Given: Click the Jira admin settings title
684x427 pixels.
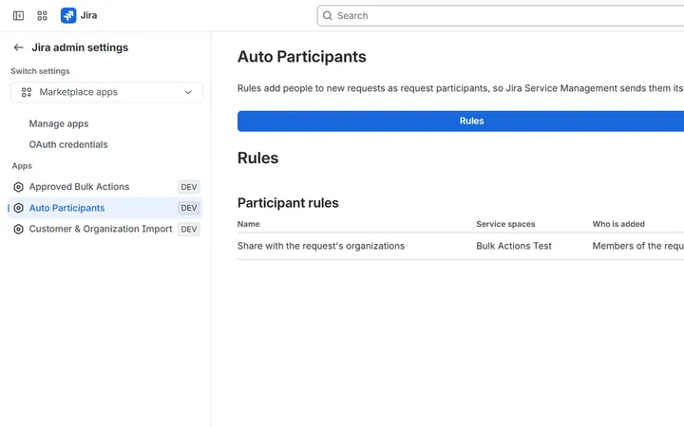Looking at the screenshot, I should 80,47.
